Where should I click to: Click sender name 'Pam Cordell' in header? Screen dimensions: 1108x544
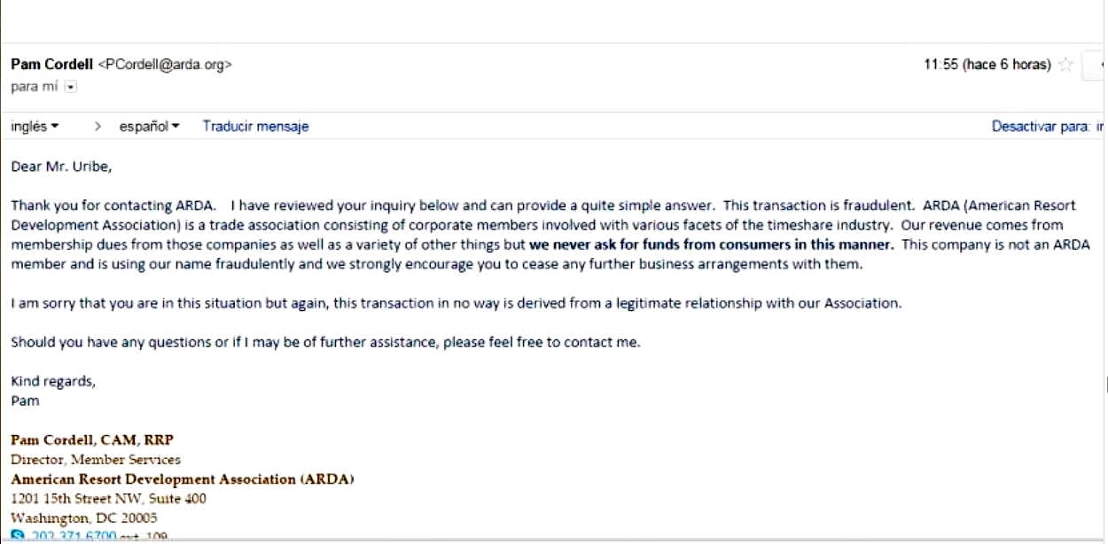point(51,65)
